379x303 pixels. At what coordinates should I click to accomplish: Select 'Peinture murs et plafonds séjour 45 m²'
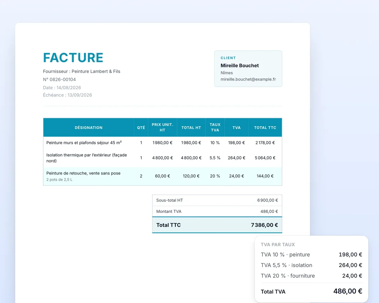84,143
